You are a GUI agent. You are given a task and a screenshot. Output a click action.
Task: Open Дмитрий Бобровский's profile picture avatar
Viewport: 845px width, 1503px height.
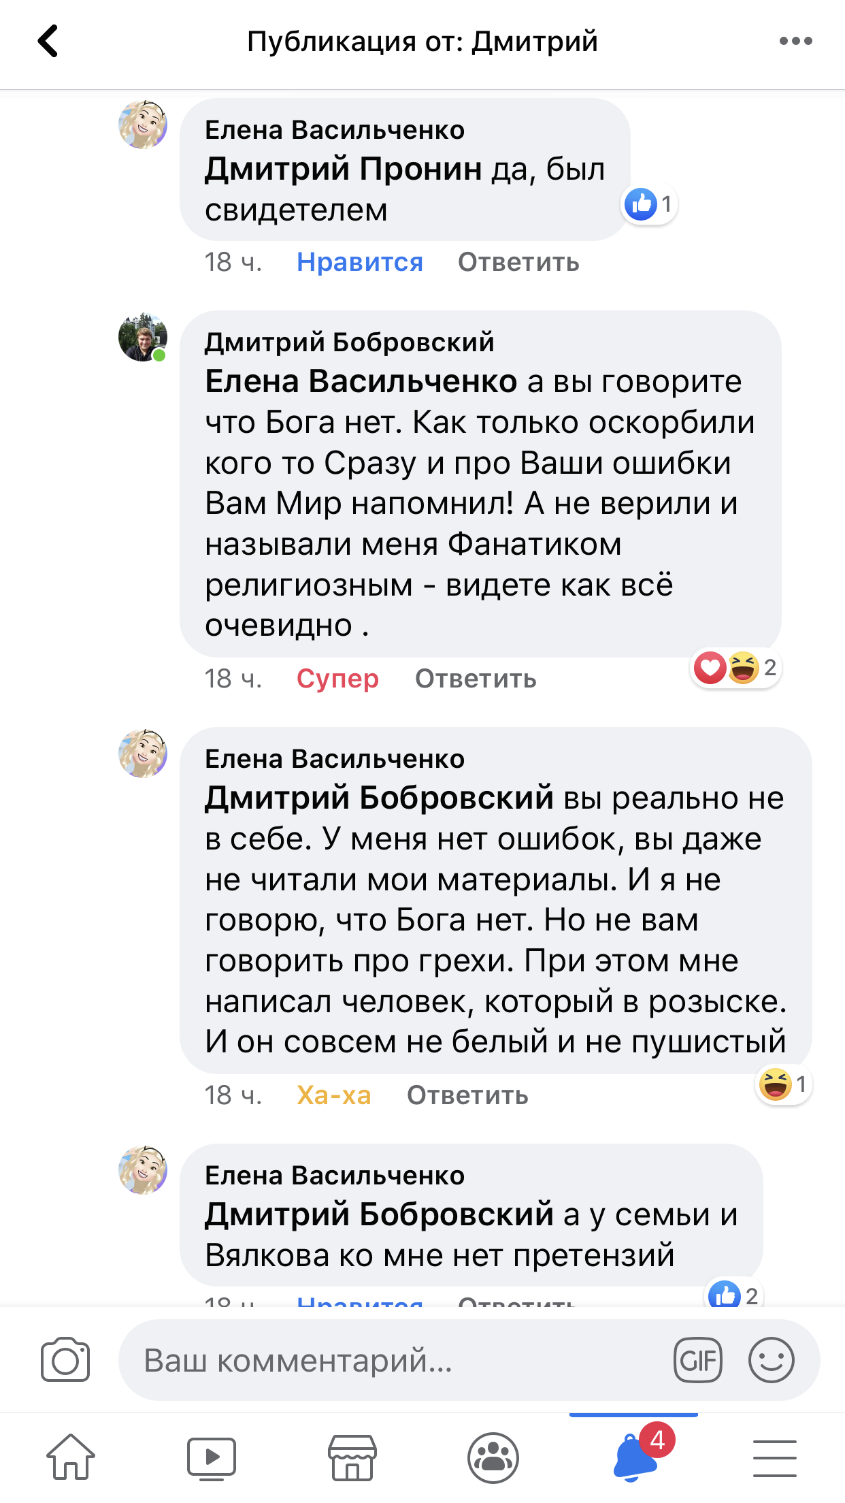click(143, 338)
